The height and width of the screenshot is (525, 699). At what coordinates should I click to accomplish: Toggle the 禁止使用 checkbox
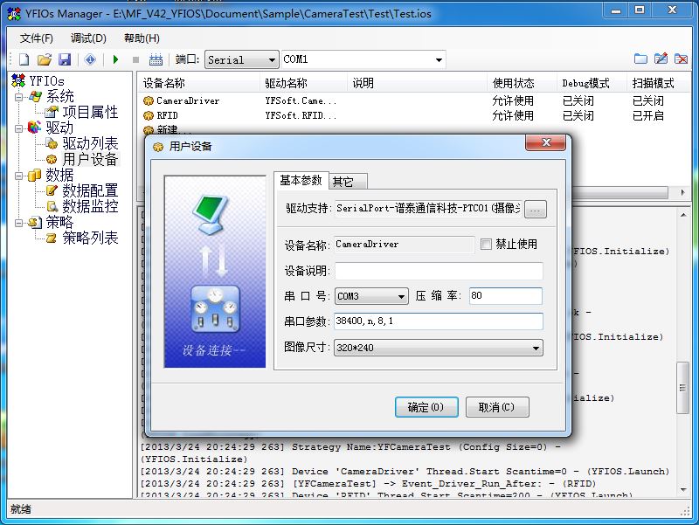point(487,245)
